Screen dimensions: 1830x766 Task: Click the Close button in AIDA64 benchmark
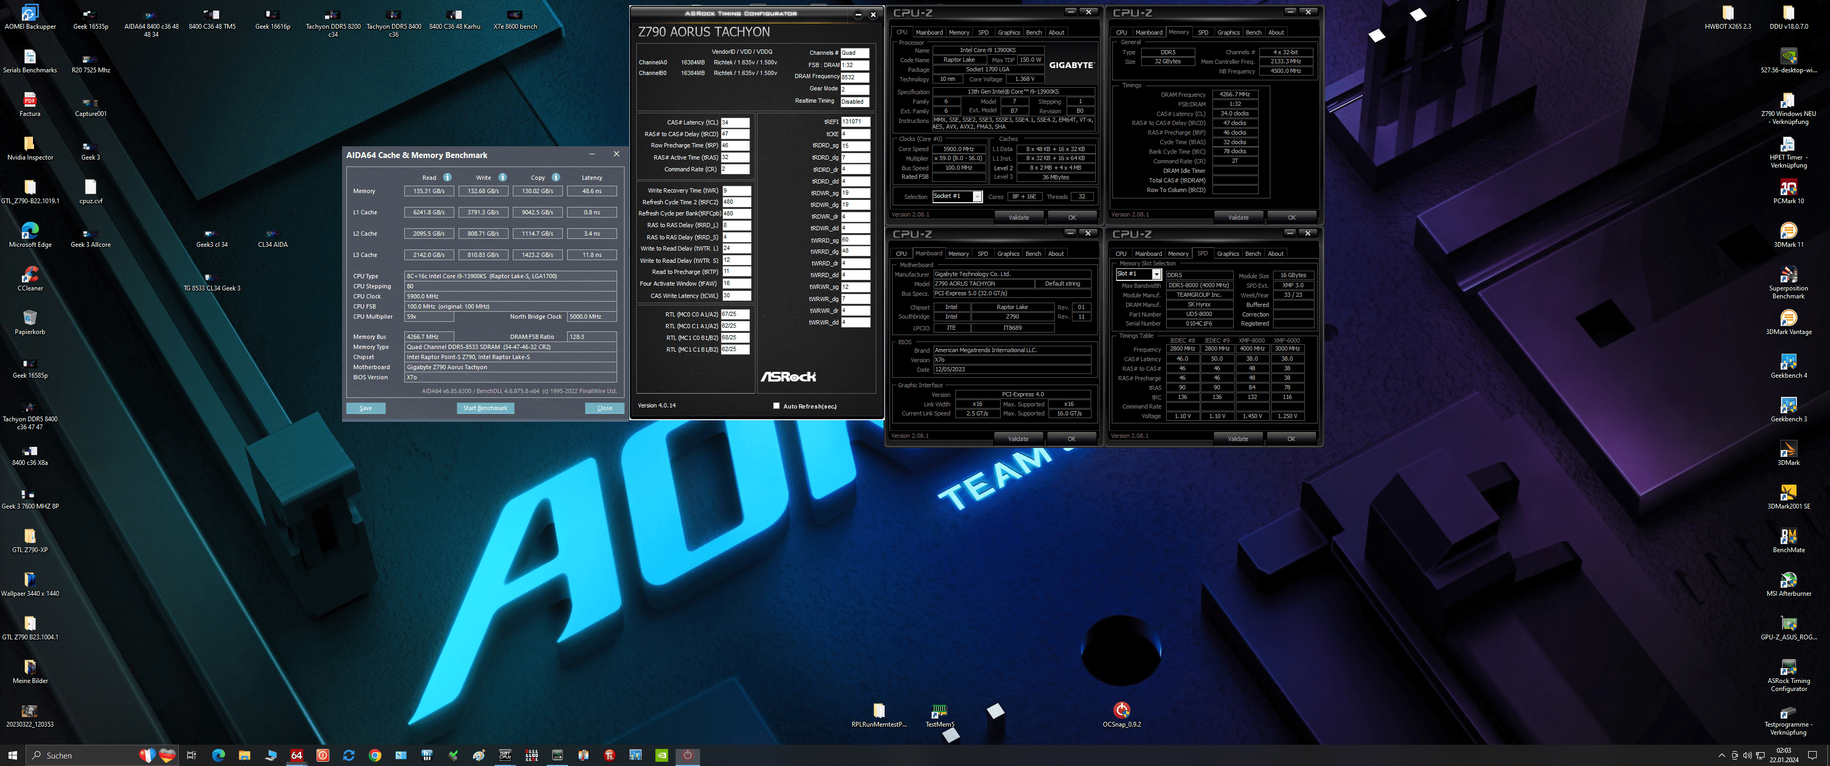point(604,409)
